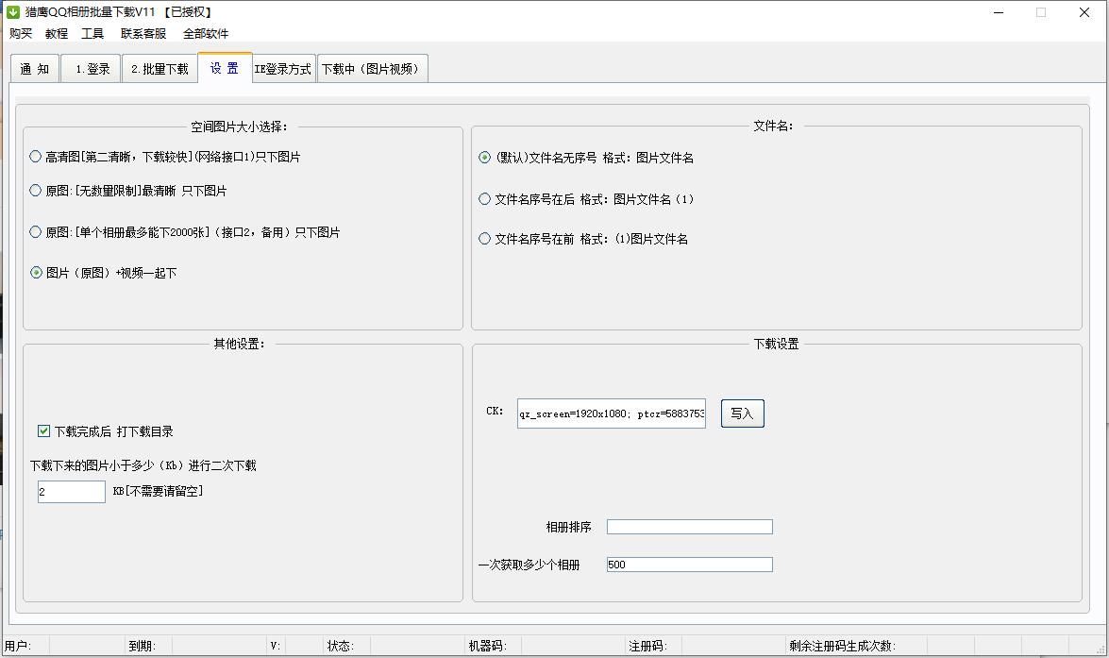
Task: Open the IE登录方式 tab
Action: [x=283, y=69]
